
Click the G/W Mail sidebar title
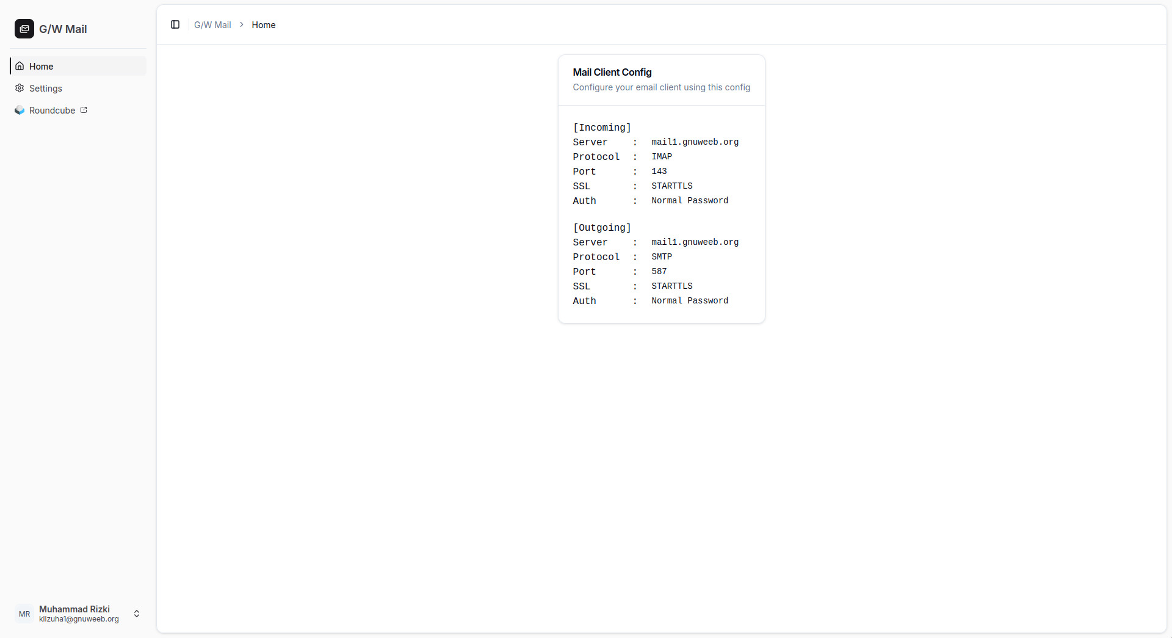pos(63,29)
